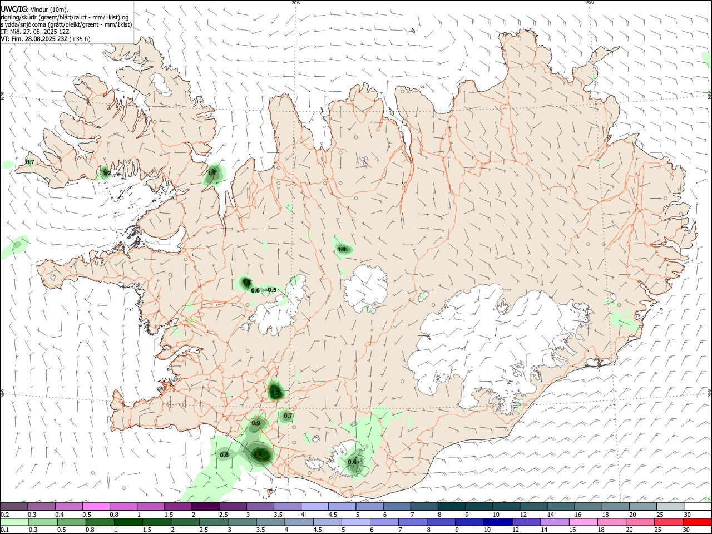Click the dark green bottom-row swatch between 1 and 1.5
This screenshot has height=534, width=712.
[x=128, y=522]
